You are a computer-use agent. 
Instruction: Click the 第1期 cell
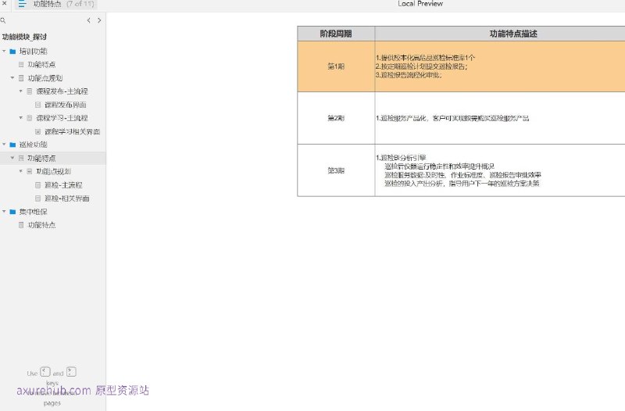point(336,66)
